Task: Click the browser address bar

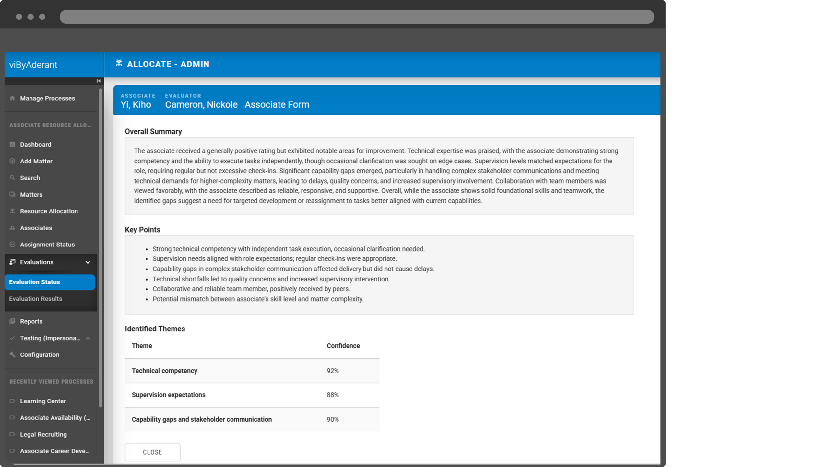Action: click(x=357, y=17)
